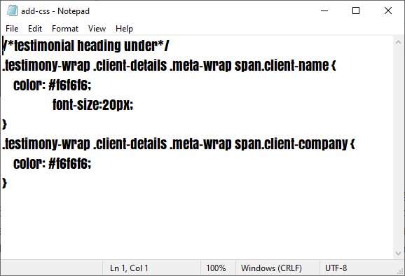The height and width of the screenshot is (276, 405).
Task: Close the add-css Notepad window
Action: point(388,11)
